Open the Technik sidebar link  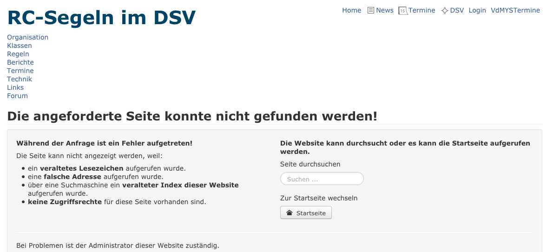(x=20, y=79)
